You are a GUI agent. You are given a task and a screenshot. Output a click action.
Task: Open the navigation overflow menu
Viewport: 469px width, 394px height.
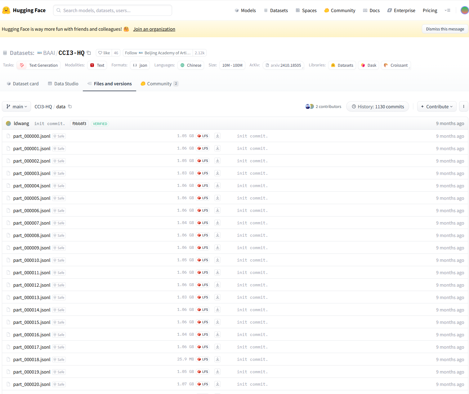click(447, 10)
